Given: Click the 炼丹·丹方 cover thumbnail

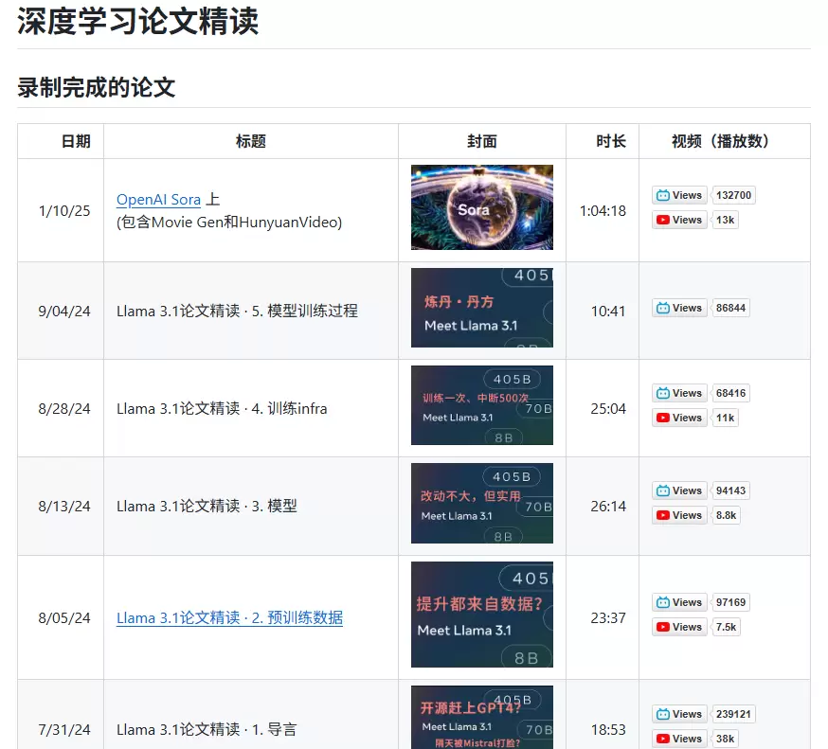Looking at the screenshot, I should [482, 308].
